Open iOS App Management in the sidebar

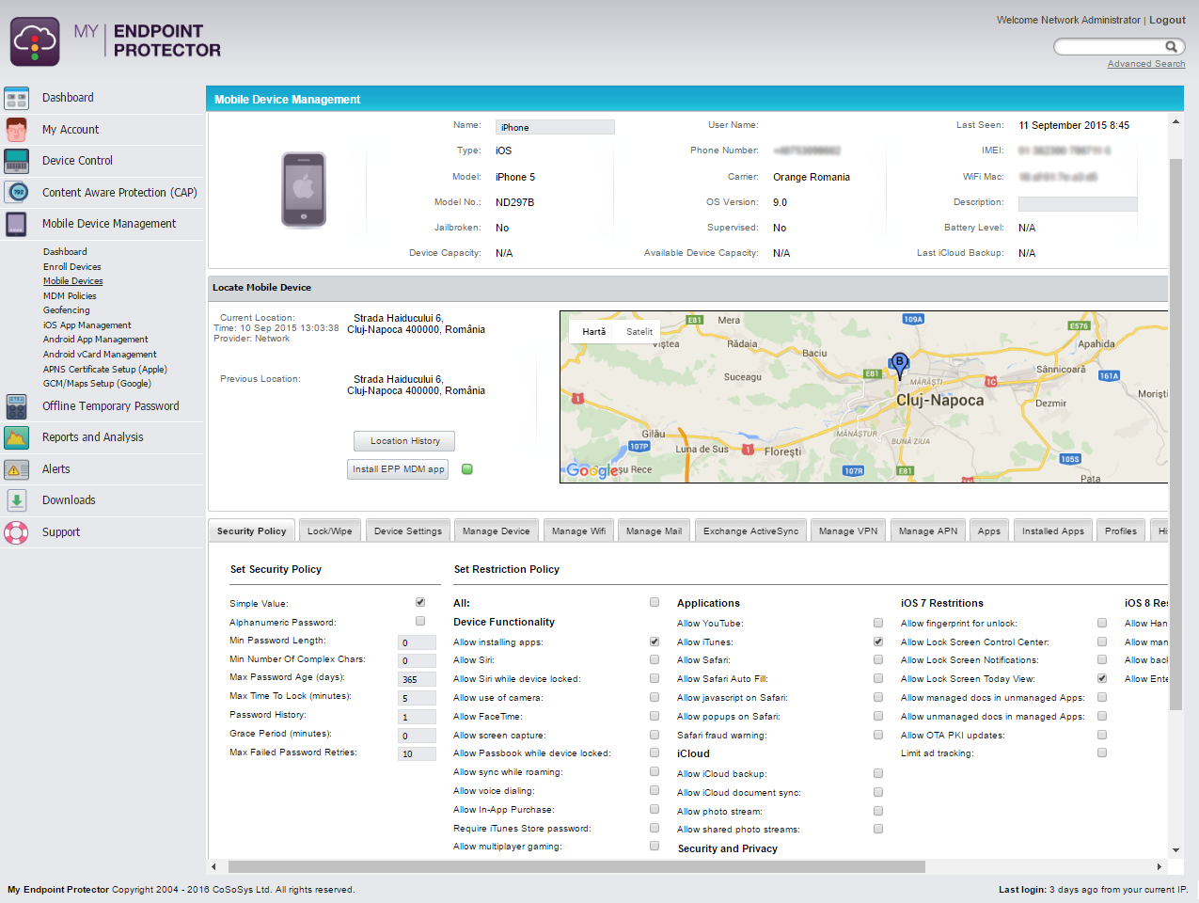coord(87,325)
